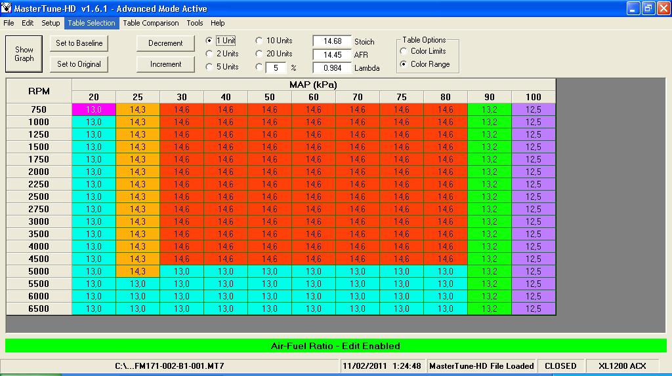This screenshot has height=376, width=672.
Task: Select cell at 6500 RPM, 100 kPa
Action: (534, 309)
